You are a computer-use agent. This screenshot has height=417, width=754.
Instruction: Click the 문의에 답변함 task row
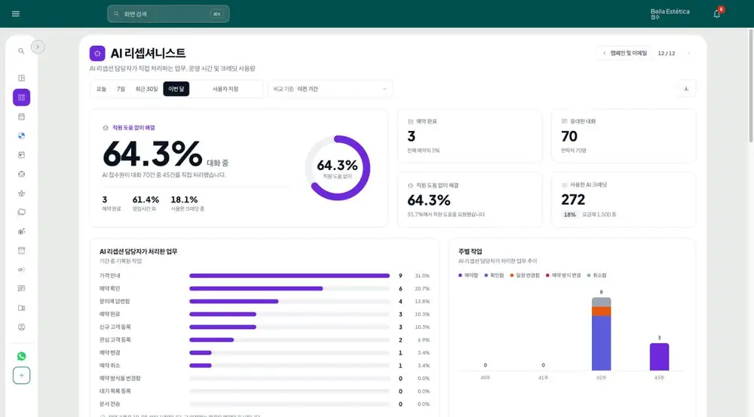265,301
